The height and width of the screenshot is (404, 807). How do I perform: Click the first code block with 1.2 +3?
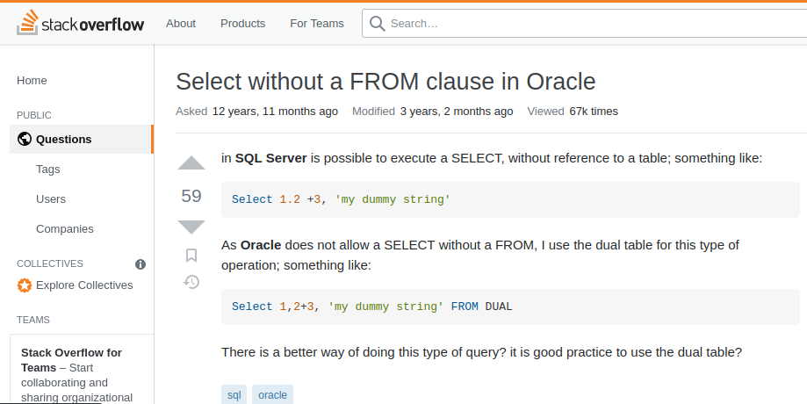pos(510,199)
